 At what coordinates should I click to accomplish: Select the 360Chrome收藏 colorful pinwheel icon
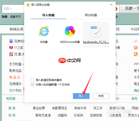pyautogui.click(x=70, y=31)
